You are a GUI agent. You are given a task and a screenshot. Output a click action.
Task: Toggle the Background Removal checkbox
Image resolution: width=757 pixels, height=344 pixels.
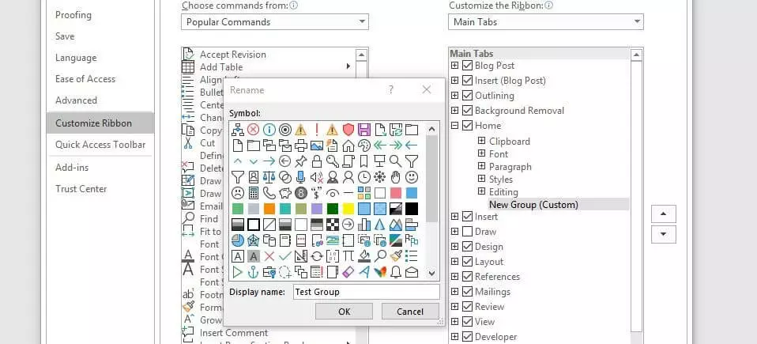(x=467, y=111)
